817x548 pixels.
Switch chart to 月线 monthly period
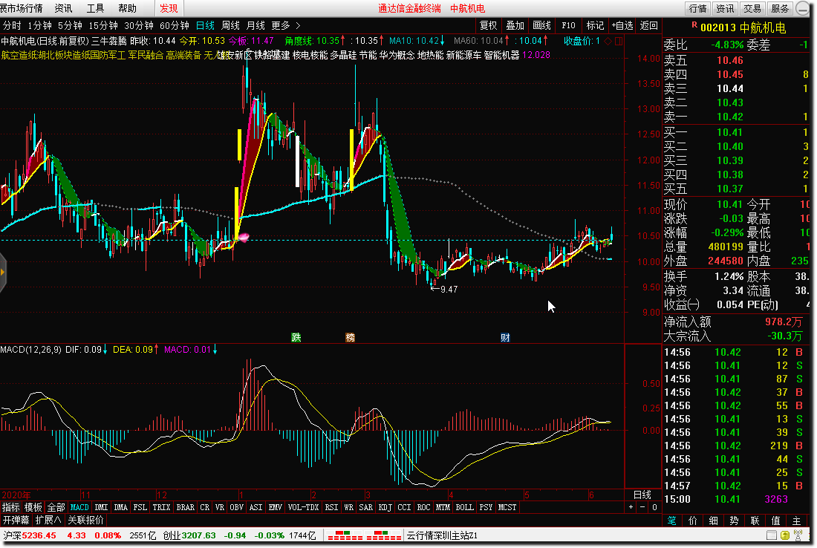pos(255,25)
